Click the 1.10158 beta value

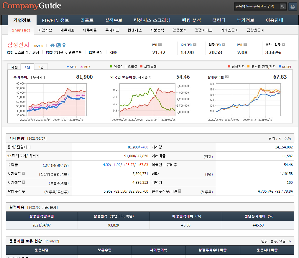pyautogui.click(x=286, y=174)
